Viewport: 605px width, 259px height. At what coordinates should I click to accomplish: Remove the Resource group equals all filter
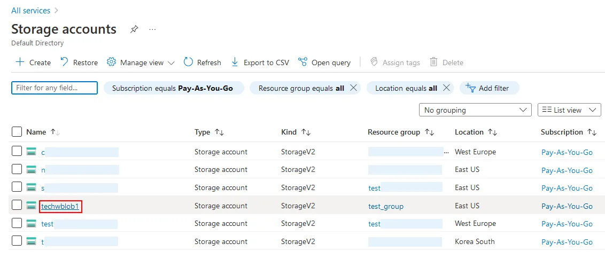pos(353,88)
